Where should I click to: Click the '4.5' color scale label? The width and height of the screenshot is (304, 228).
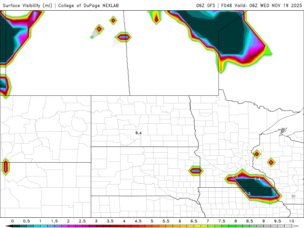pyautogui.click(x=138, y=221)
